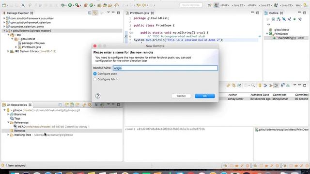Select package-info.java in Package Explorer

coord(33,43)
